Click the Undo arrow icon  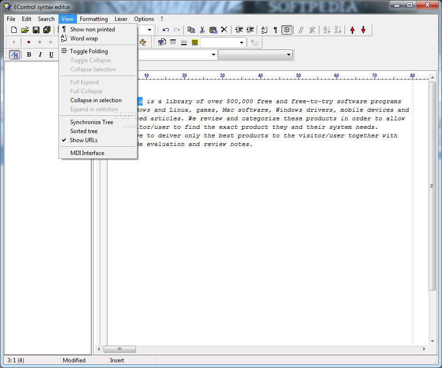click(x=166, y=29)
